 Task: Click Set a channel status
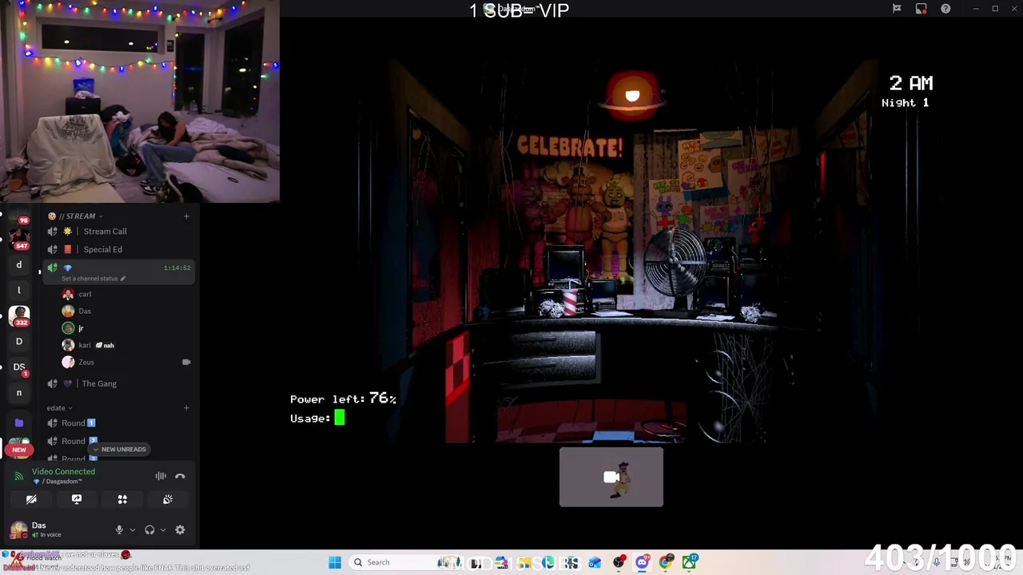[x=94, y=279]
